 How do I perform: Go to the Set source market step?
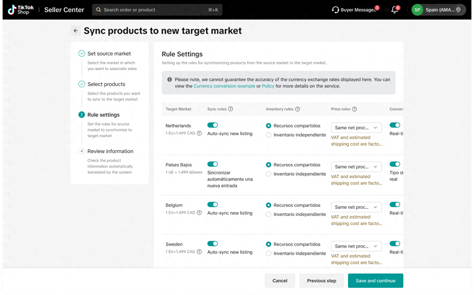coord(109,53)
